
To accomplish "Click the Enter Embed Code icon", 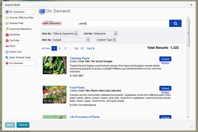I will tap(7, 57).
